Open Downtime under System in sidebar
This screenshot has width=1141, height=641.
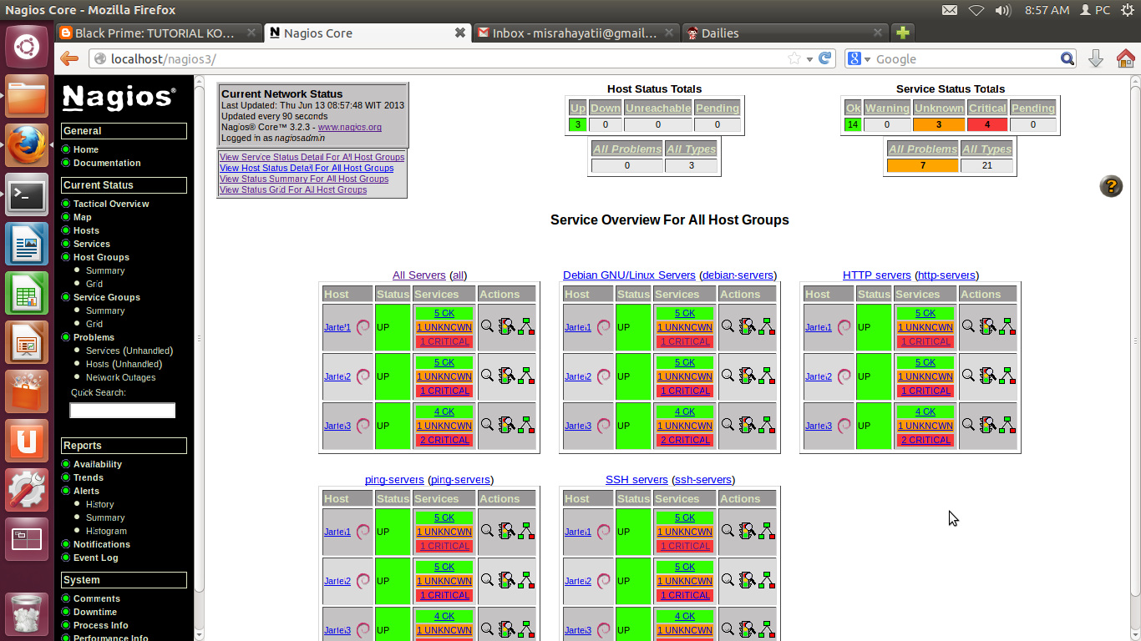(95, 612)
